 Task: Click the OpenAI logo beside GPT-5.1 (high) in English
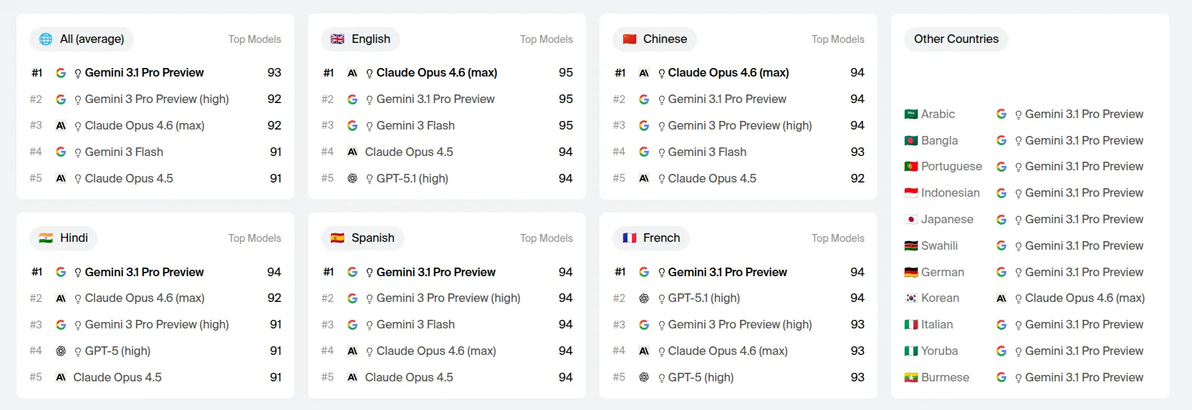352,178
